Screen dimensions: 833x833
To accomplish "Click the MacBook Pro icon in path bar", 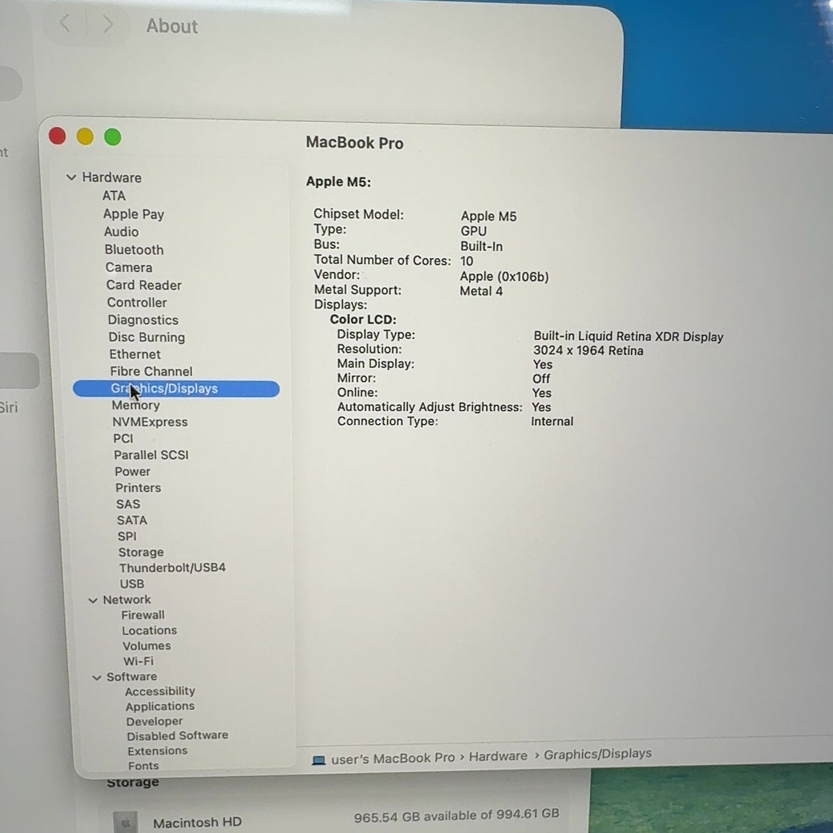I will click(x=319, y=760).
